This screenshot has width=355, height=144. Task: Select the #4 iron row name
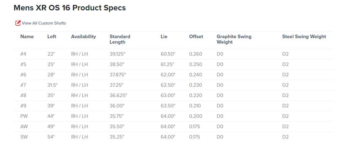[23, 54]
